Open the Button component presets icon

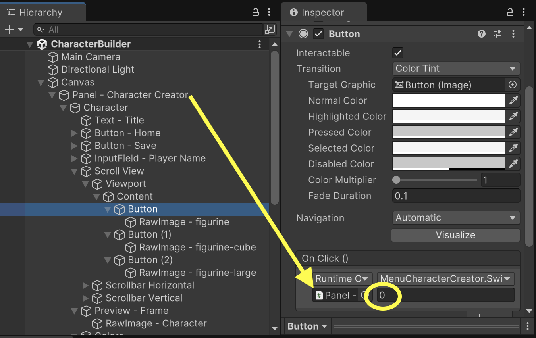[497, 34]
